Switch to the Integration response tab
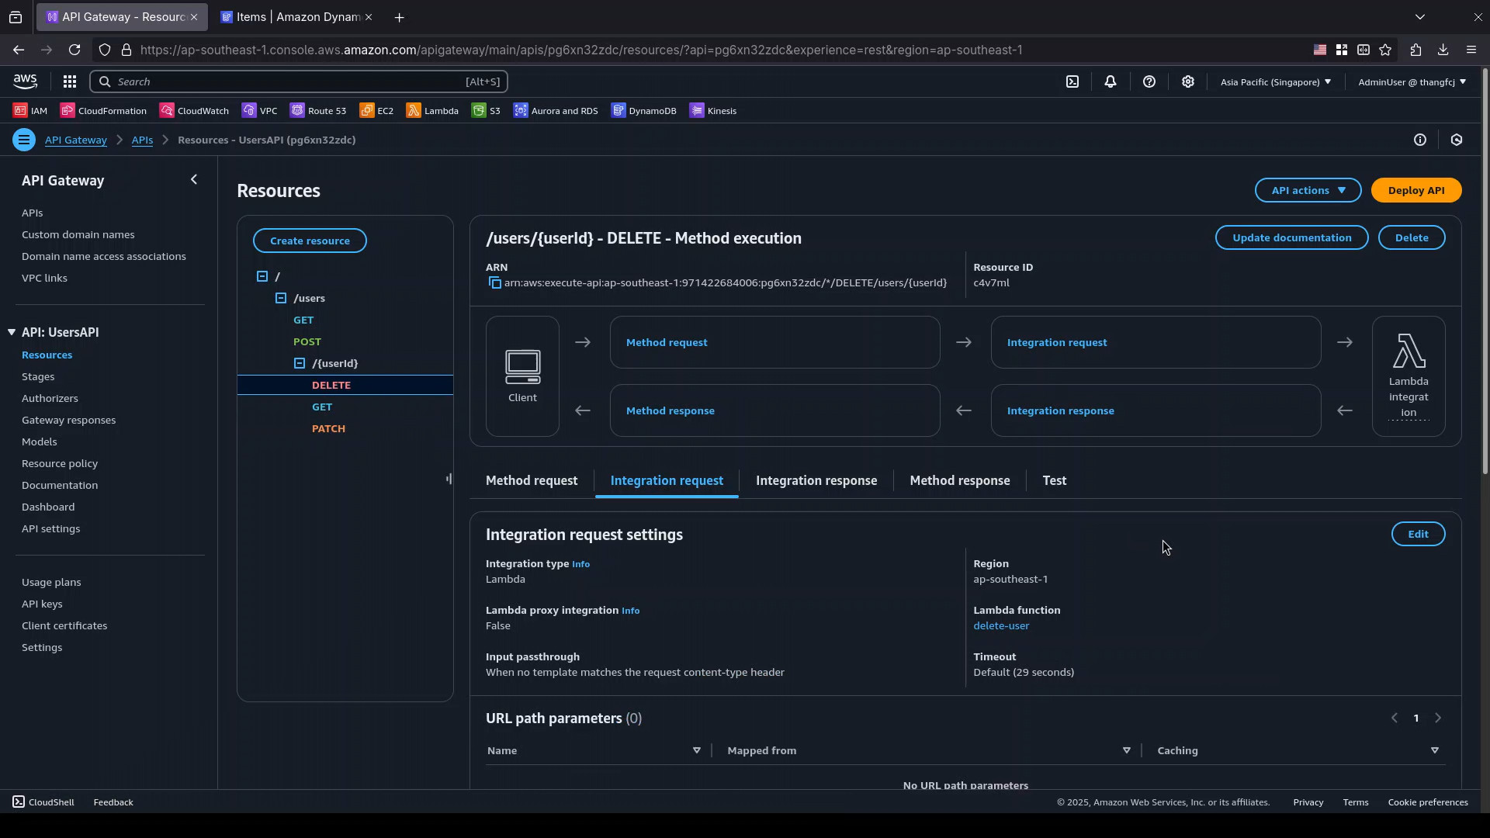The height and width of the screenshot is (838, 1490). pyautogui.click(x=816, y=480)
